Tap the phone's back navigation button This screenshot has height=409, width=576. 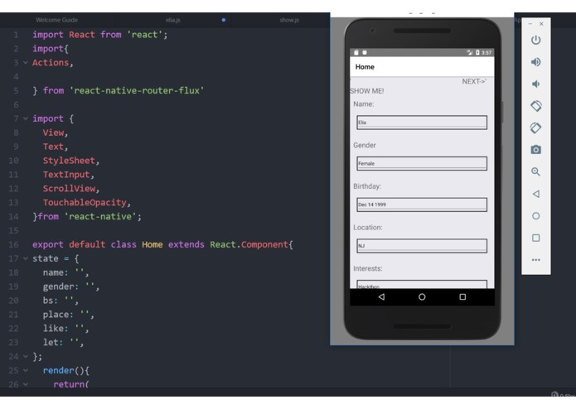[381, 296]
